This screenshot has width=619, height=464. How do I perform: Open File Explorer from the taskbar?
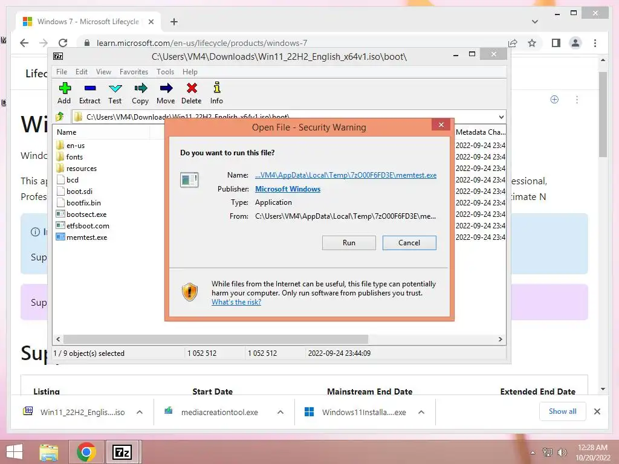pyautogui.click(x=49, y=452)
